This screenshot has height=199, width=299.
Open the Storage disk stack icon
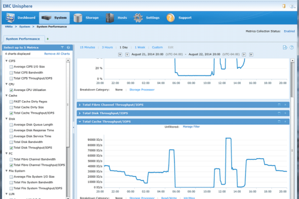78,18
